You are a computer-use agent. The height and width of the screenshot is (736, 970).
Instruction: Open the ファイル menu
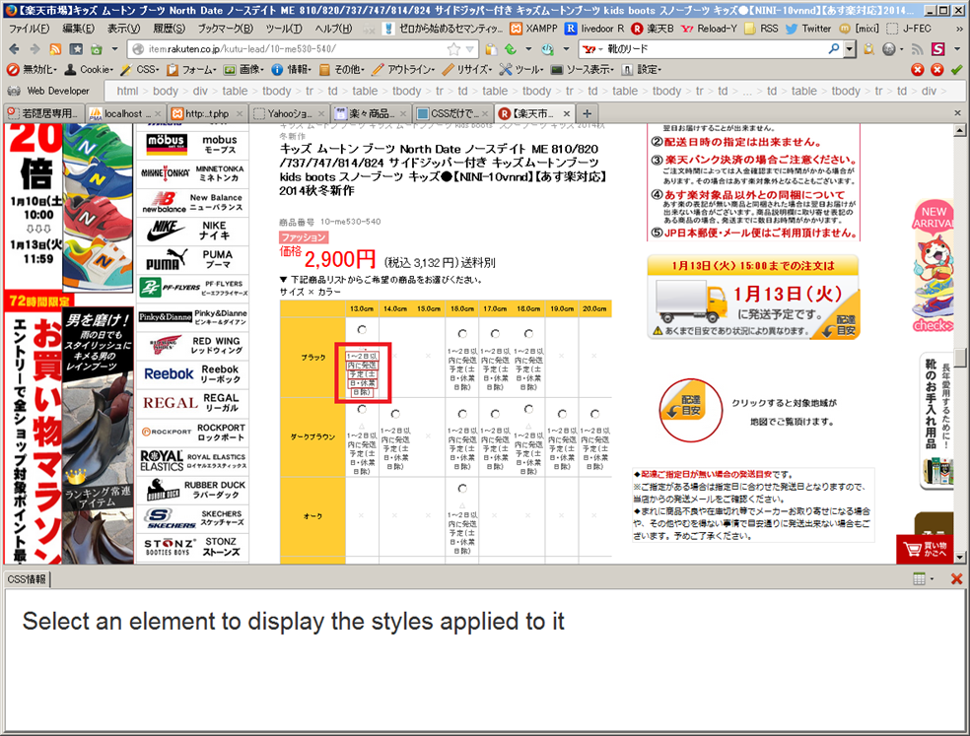[x=29, y=29]
